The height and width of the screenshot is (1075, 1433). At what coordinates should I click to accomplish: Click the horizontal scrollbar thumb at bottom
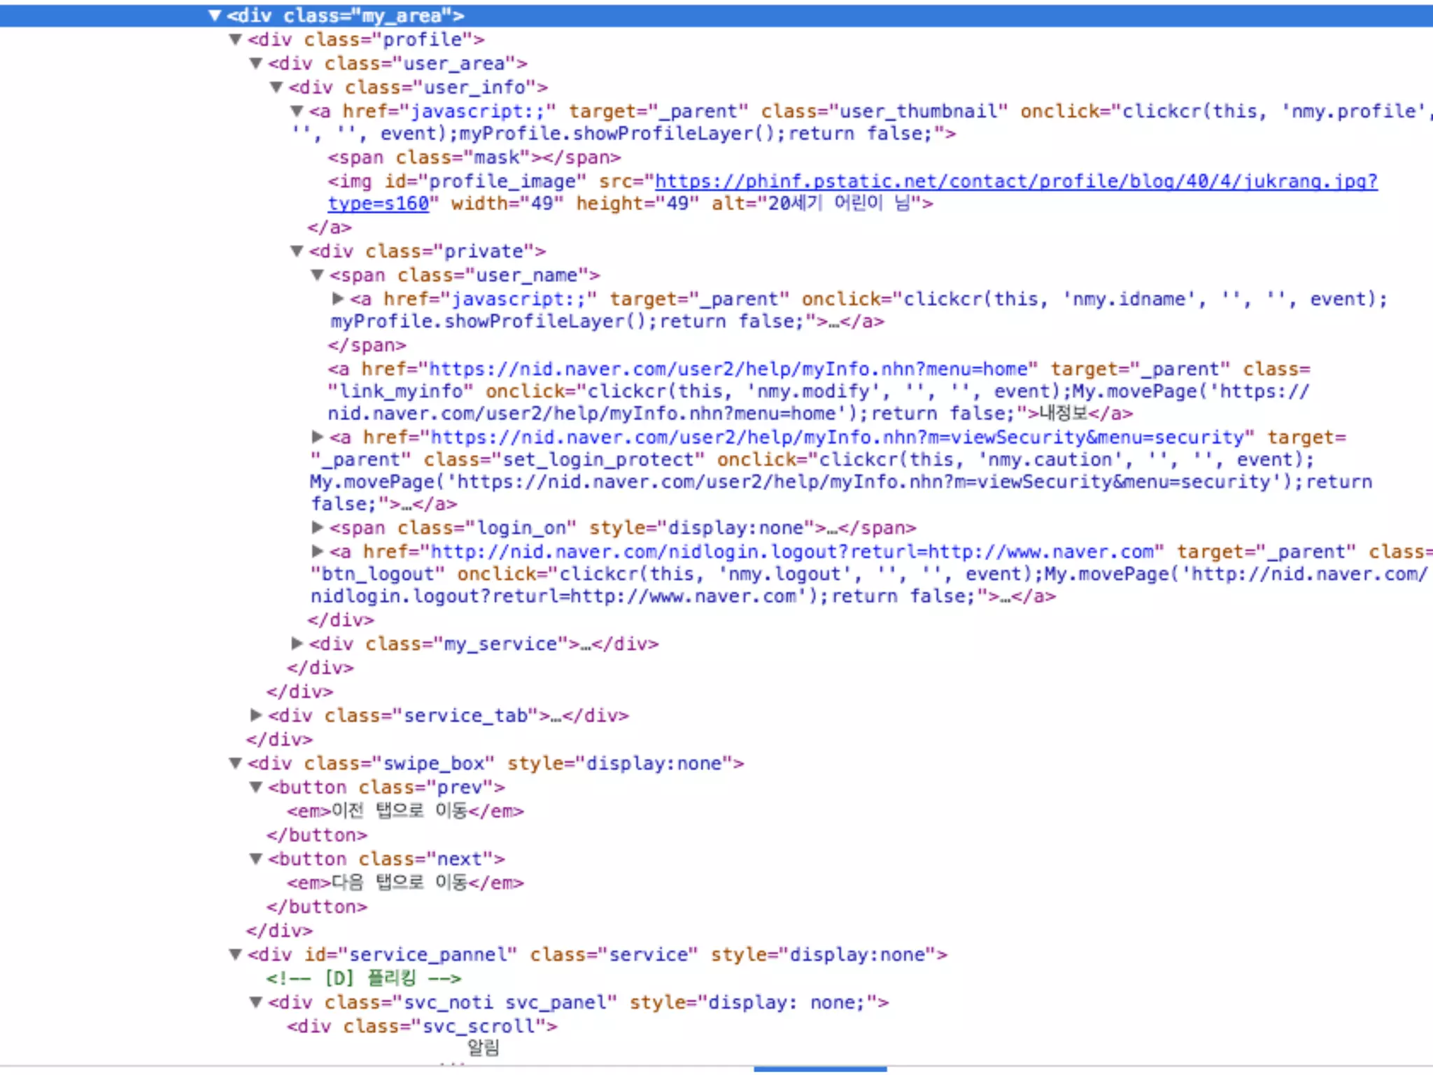coord(820,1069)
